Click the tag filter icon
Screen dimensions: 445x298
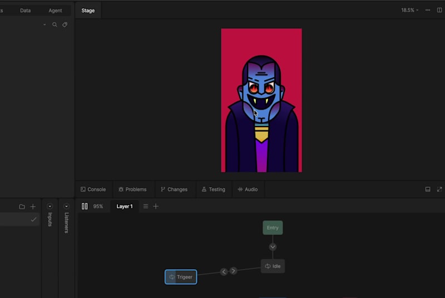[x=65, y=25]
